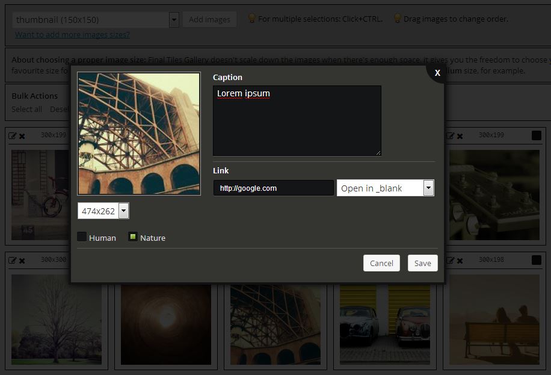Screen dimensions: 551x375
Task: Click the Save button
Action: pyautogui.click(x=422, y=263)
